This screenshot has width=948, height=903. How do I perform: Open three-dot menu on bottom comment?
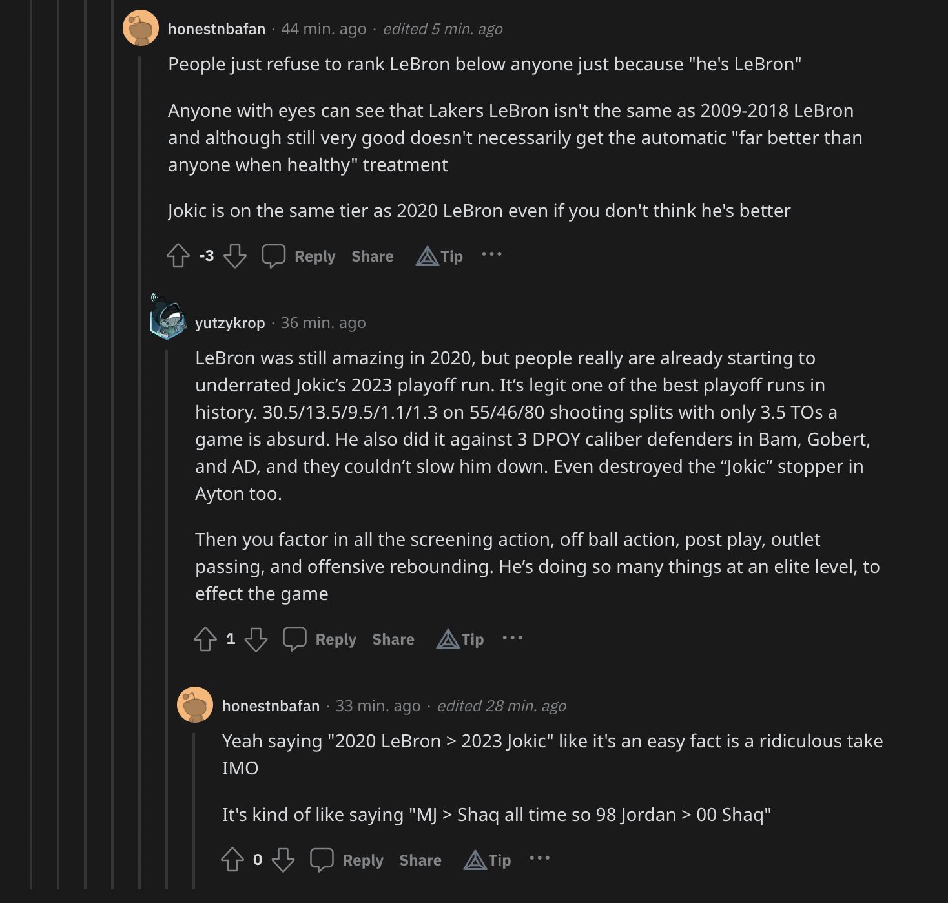[539, 858]
